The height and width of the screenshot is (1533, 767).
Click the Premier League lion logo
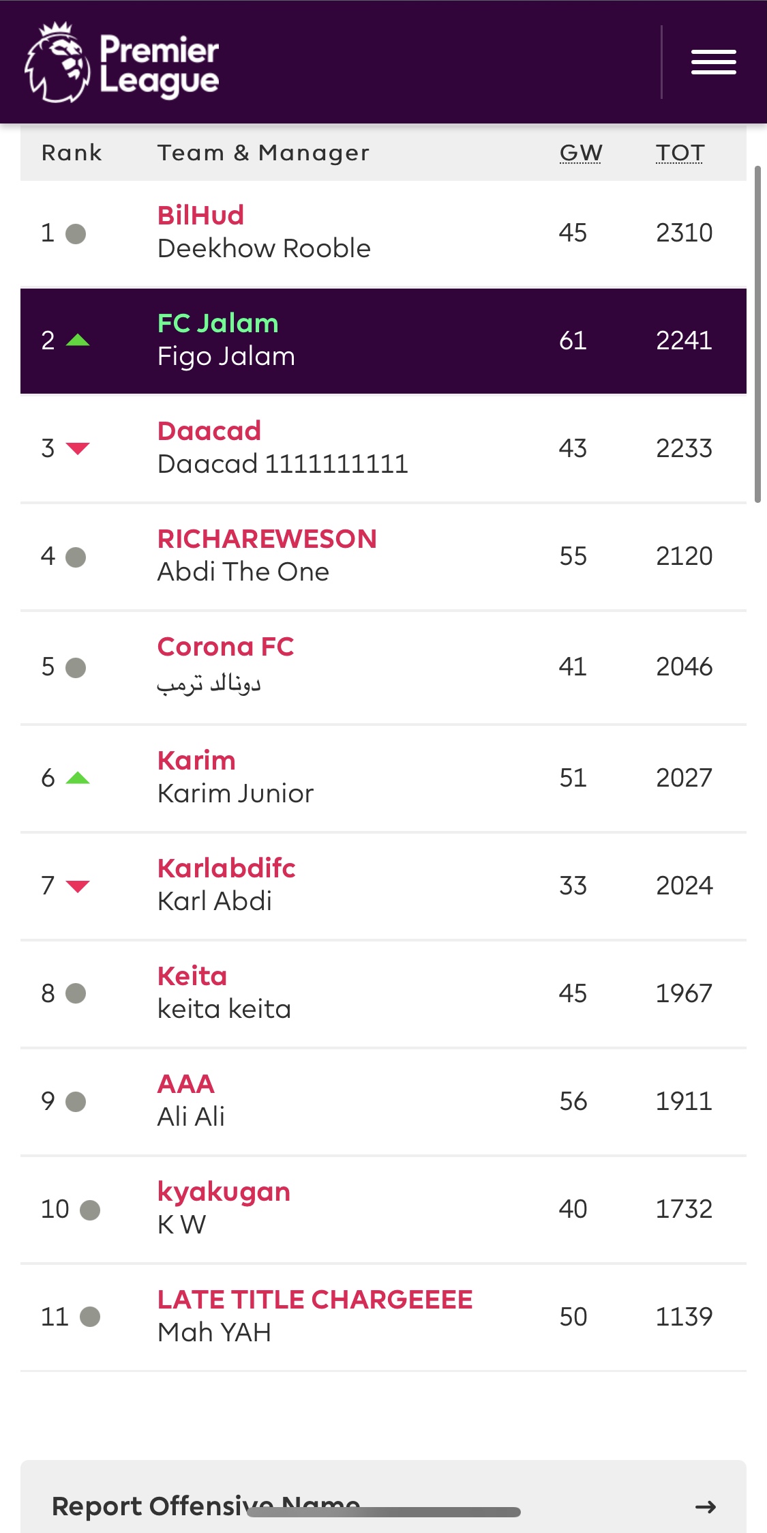57,63
